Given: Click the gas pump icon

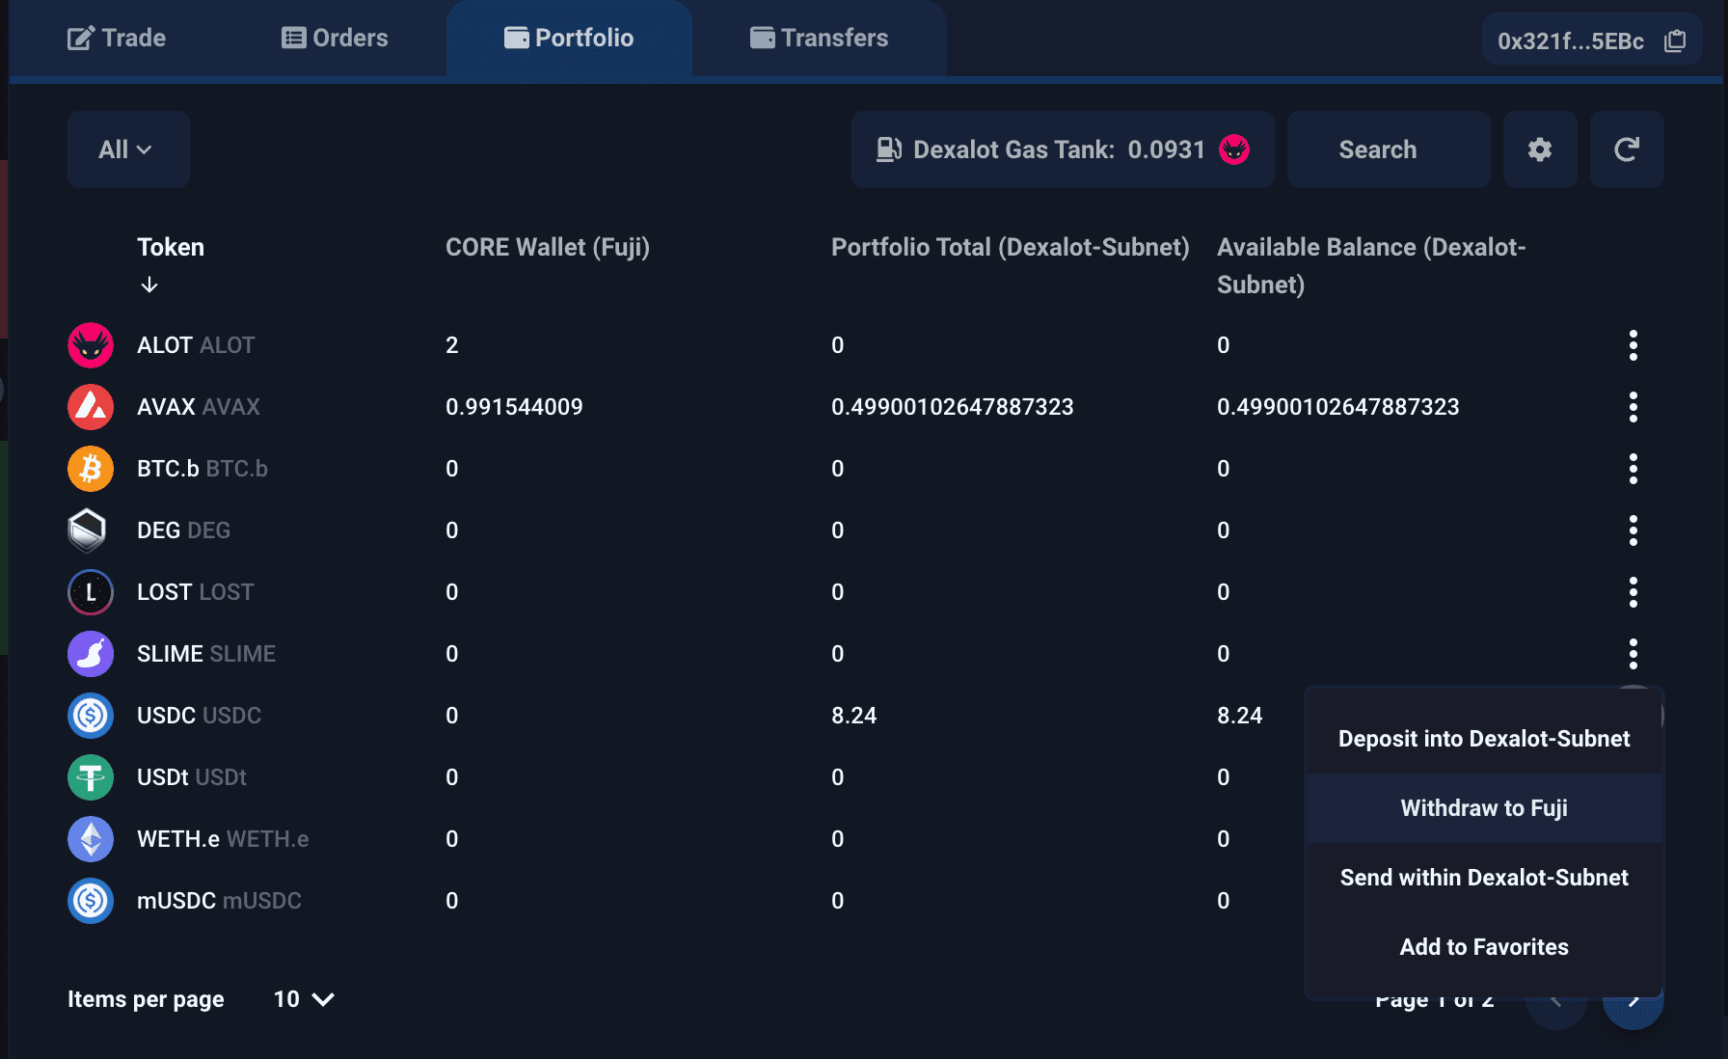Looking at the screenshot, I should 888,149.
